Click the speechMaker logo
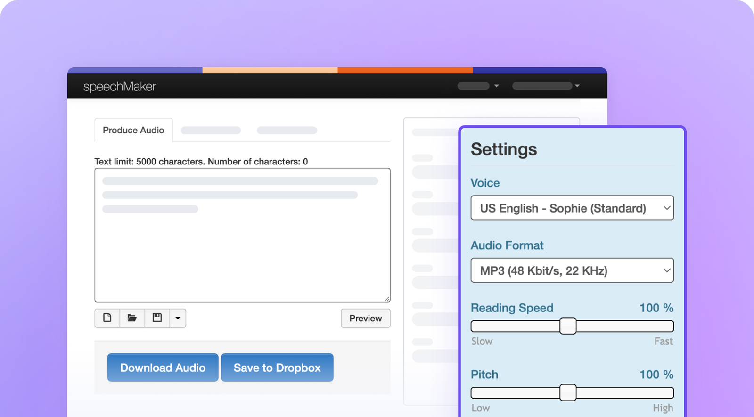The image size is (754, 417). 120,86
